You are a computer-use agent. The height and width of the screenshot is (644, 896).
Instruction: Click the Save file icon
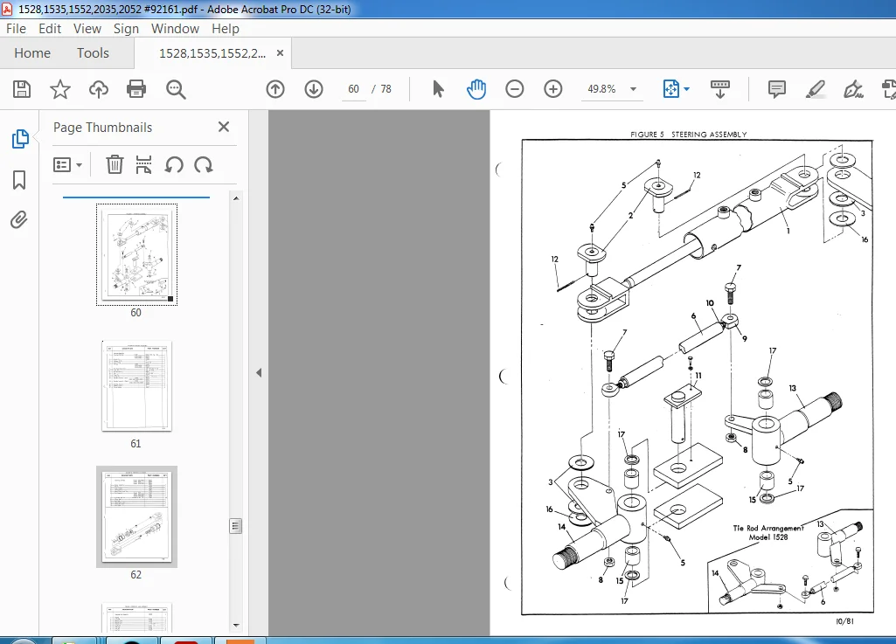(x=22, y=89)
